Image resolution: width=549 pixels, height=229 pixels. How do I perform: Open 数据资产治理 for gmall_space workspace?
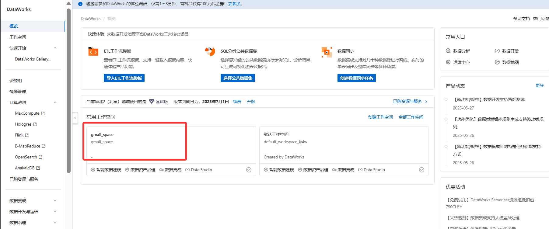click(140, 170)
